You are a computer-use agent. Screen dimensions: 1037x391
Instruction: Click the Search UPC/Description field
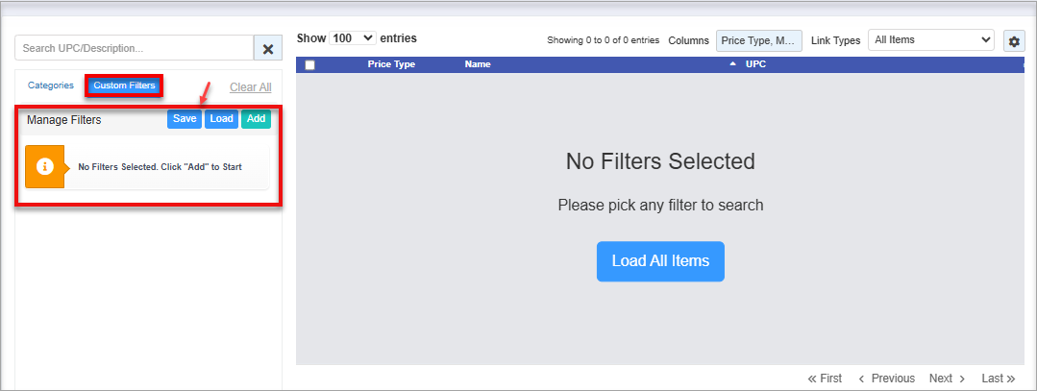tap(135, 48)
